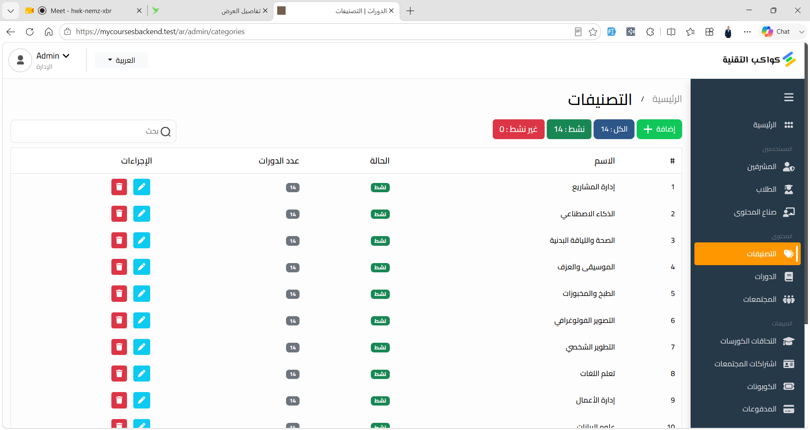Image resolution: width=810 pixels, height=430 pixels.
Task: Edit the تعلم اللغات category
Action: 142,374
